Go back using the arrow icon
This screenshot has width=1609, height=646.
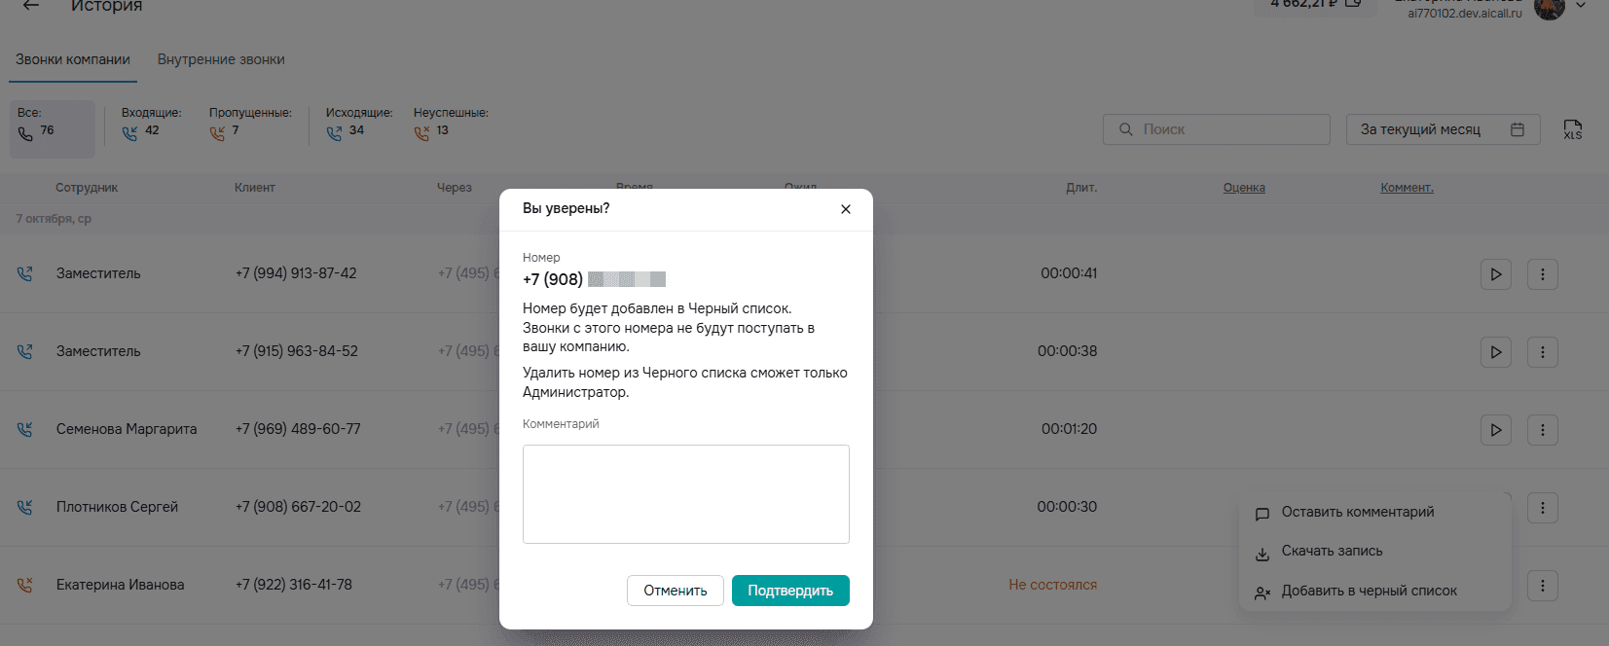pyautogui.click(x=31, y=5)
